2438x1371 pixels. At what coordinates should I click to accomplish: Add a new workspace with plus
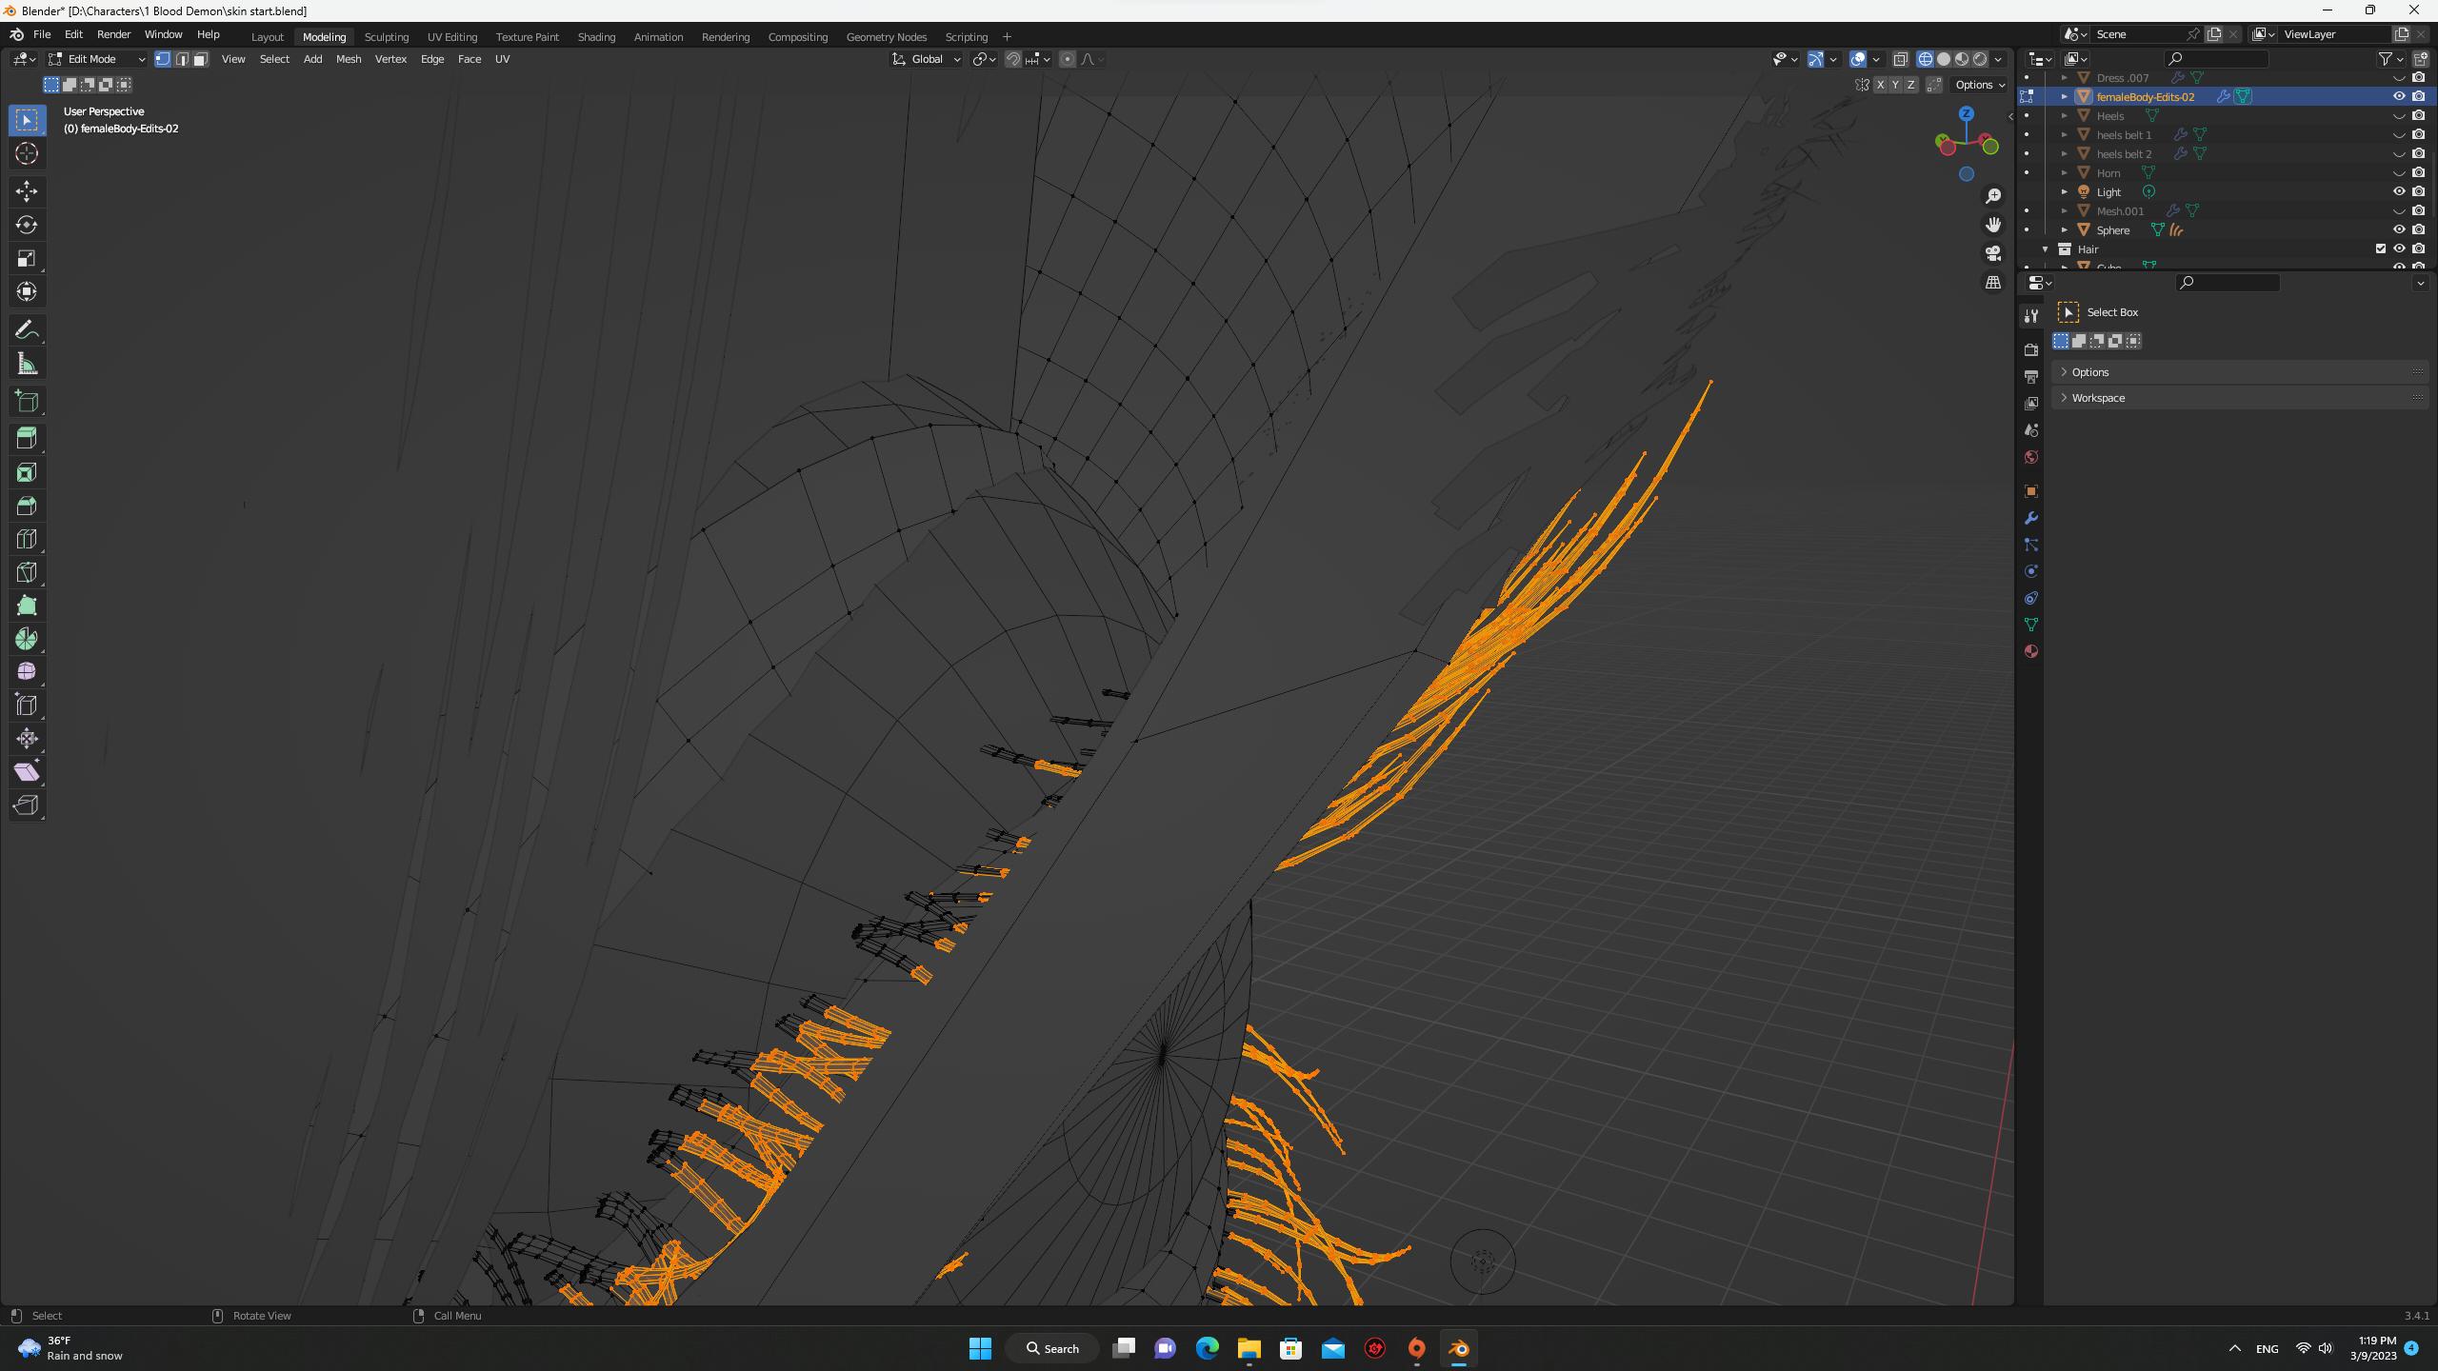pos(1007,36)
